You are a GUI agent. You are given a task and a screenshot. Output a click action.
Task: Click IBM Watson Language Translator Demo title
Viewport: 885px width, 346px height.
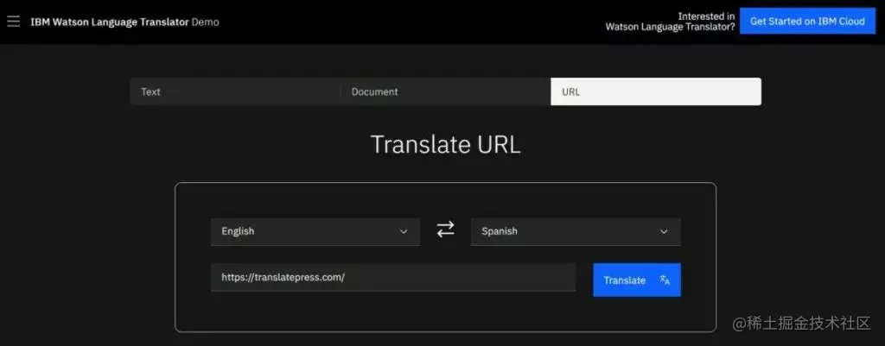pos(124,22)
